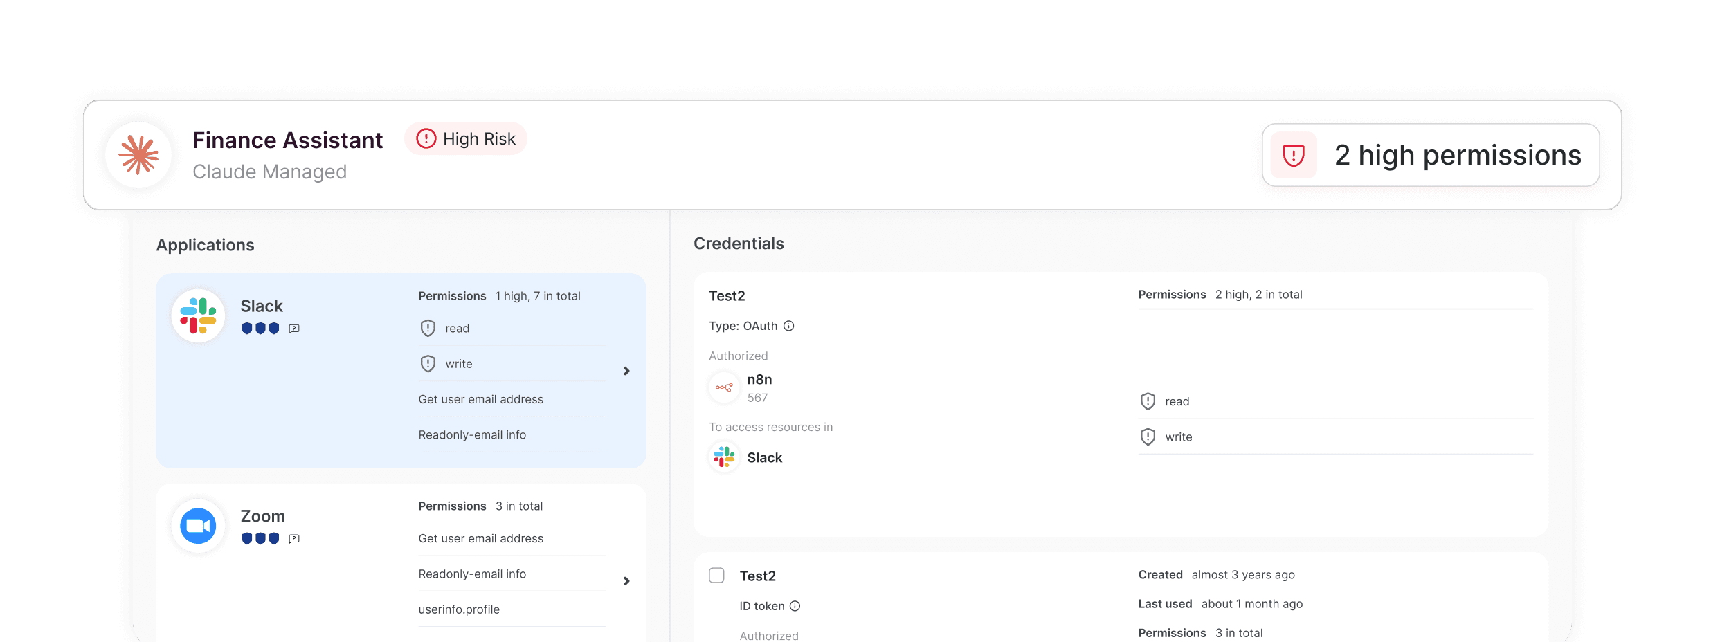
Task: Click the red shield icon beside high permissions
Action: click(1294, 155)
